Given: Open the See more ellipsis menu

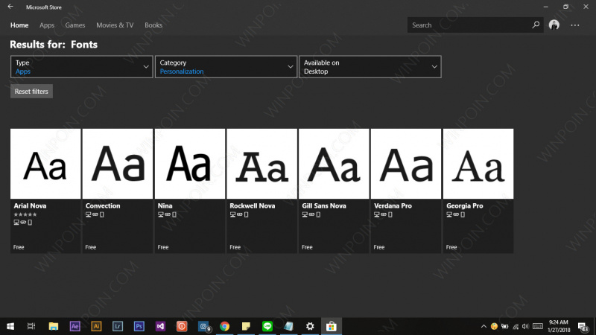Looking at the screenshot, I should click(574, 25).
